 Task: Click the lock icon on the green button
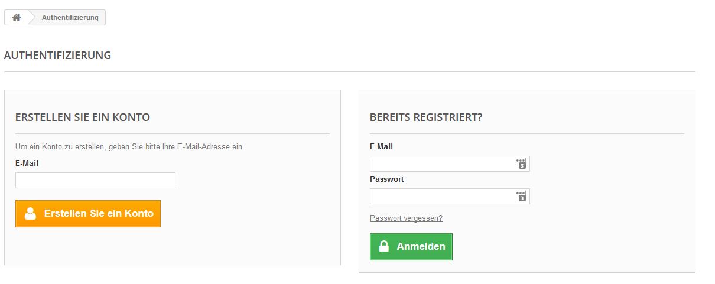click(384, 247)
